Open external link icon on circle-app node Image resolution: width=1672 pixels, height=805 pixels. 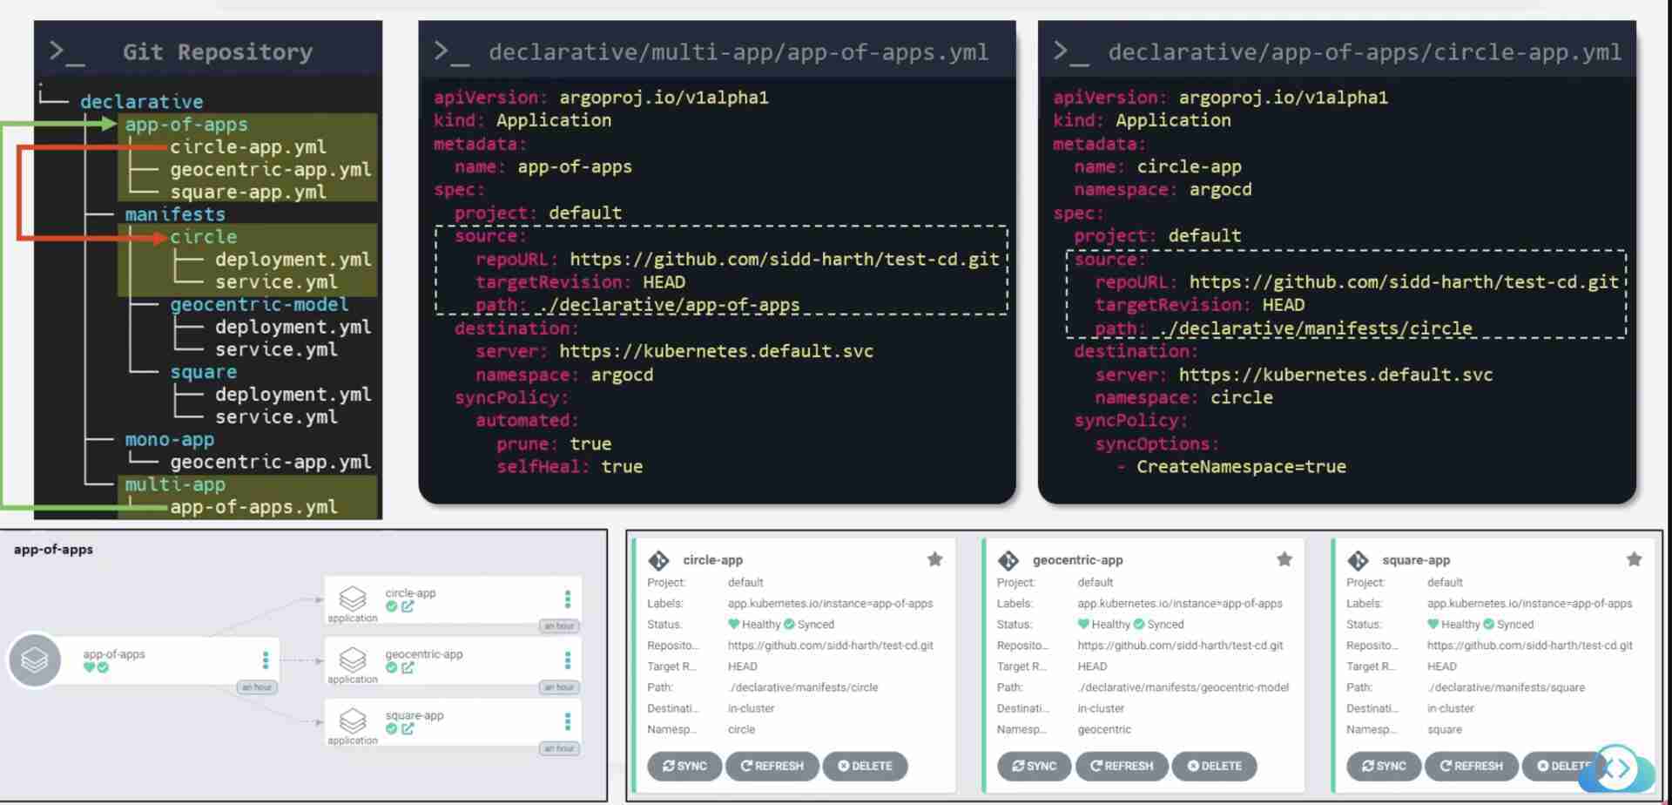point(408,606)
